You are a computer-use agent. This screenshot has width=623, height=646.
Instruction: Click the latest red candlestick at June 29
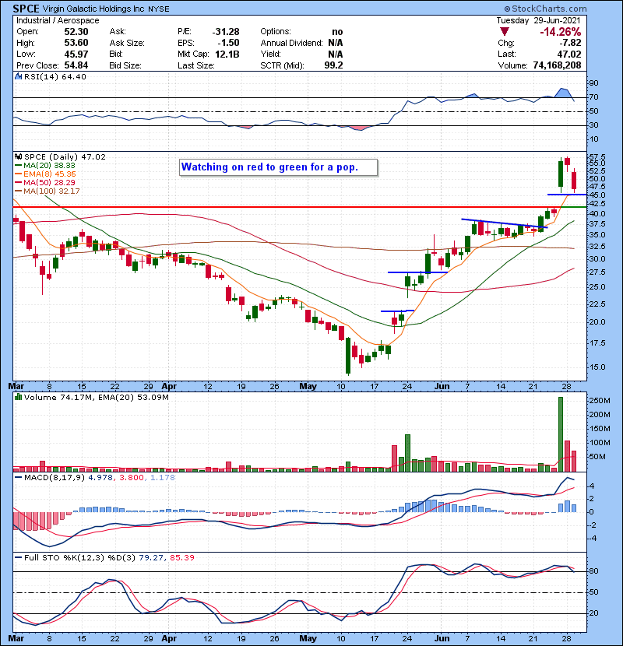(x=574, y=181)
